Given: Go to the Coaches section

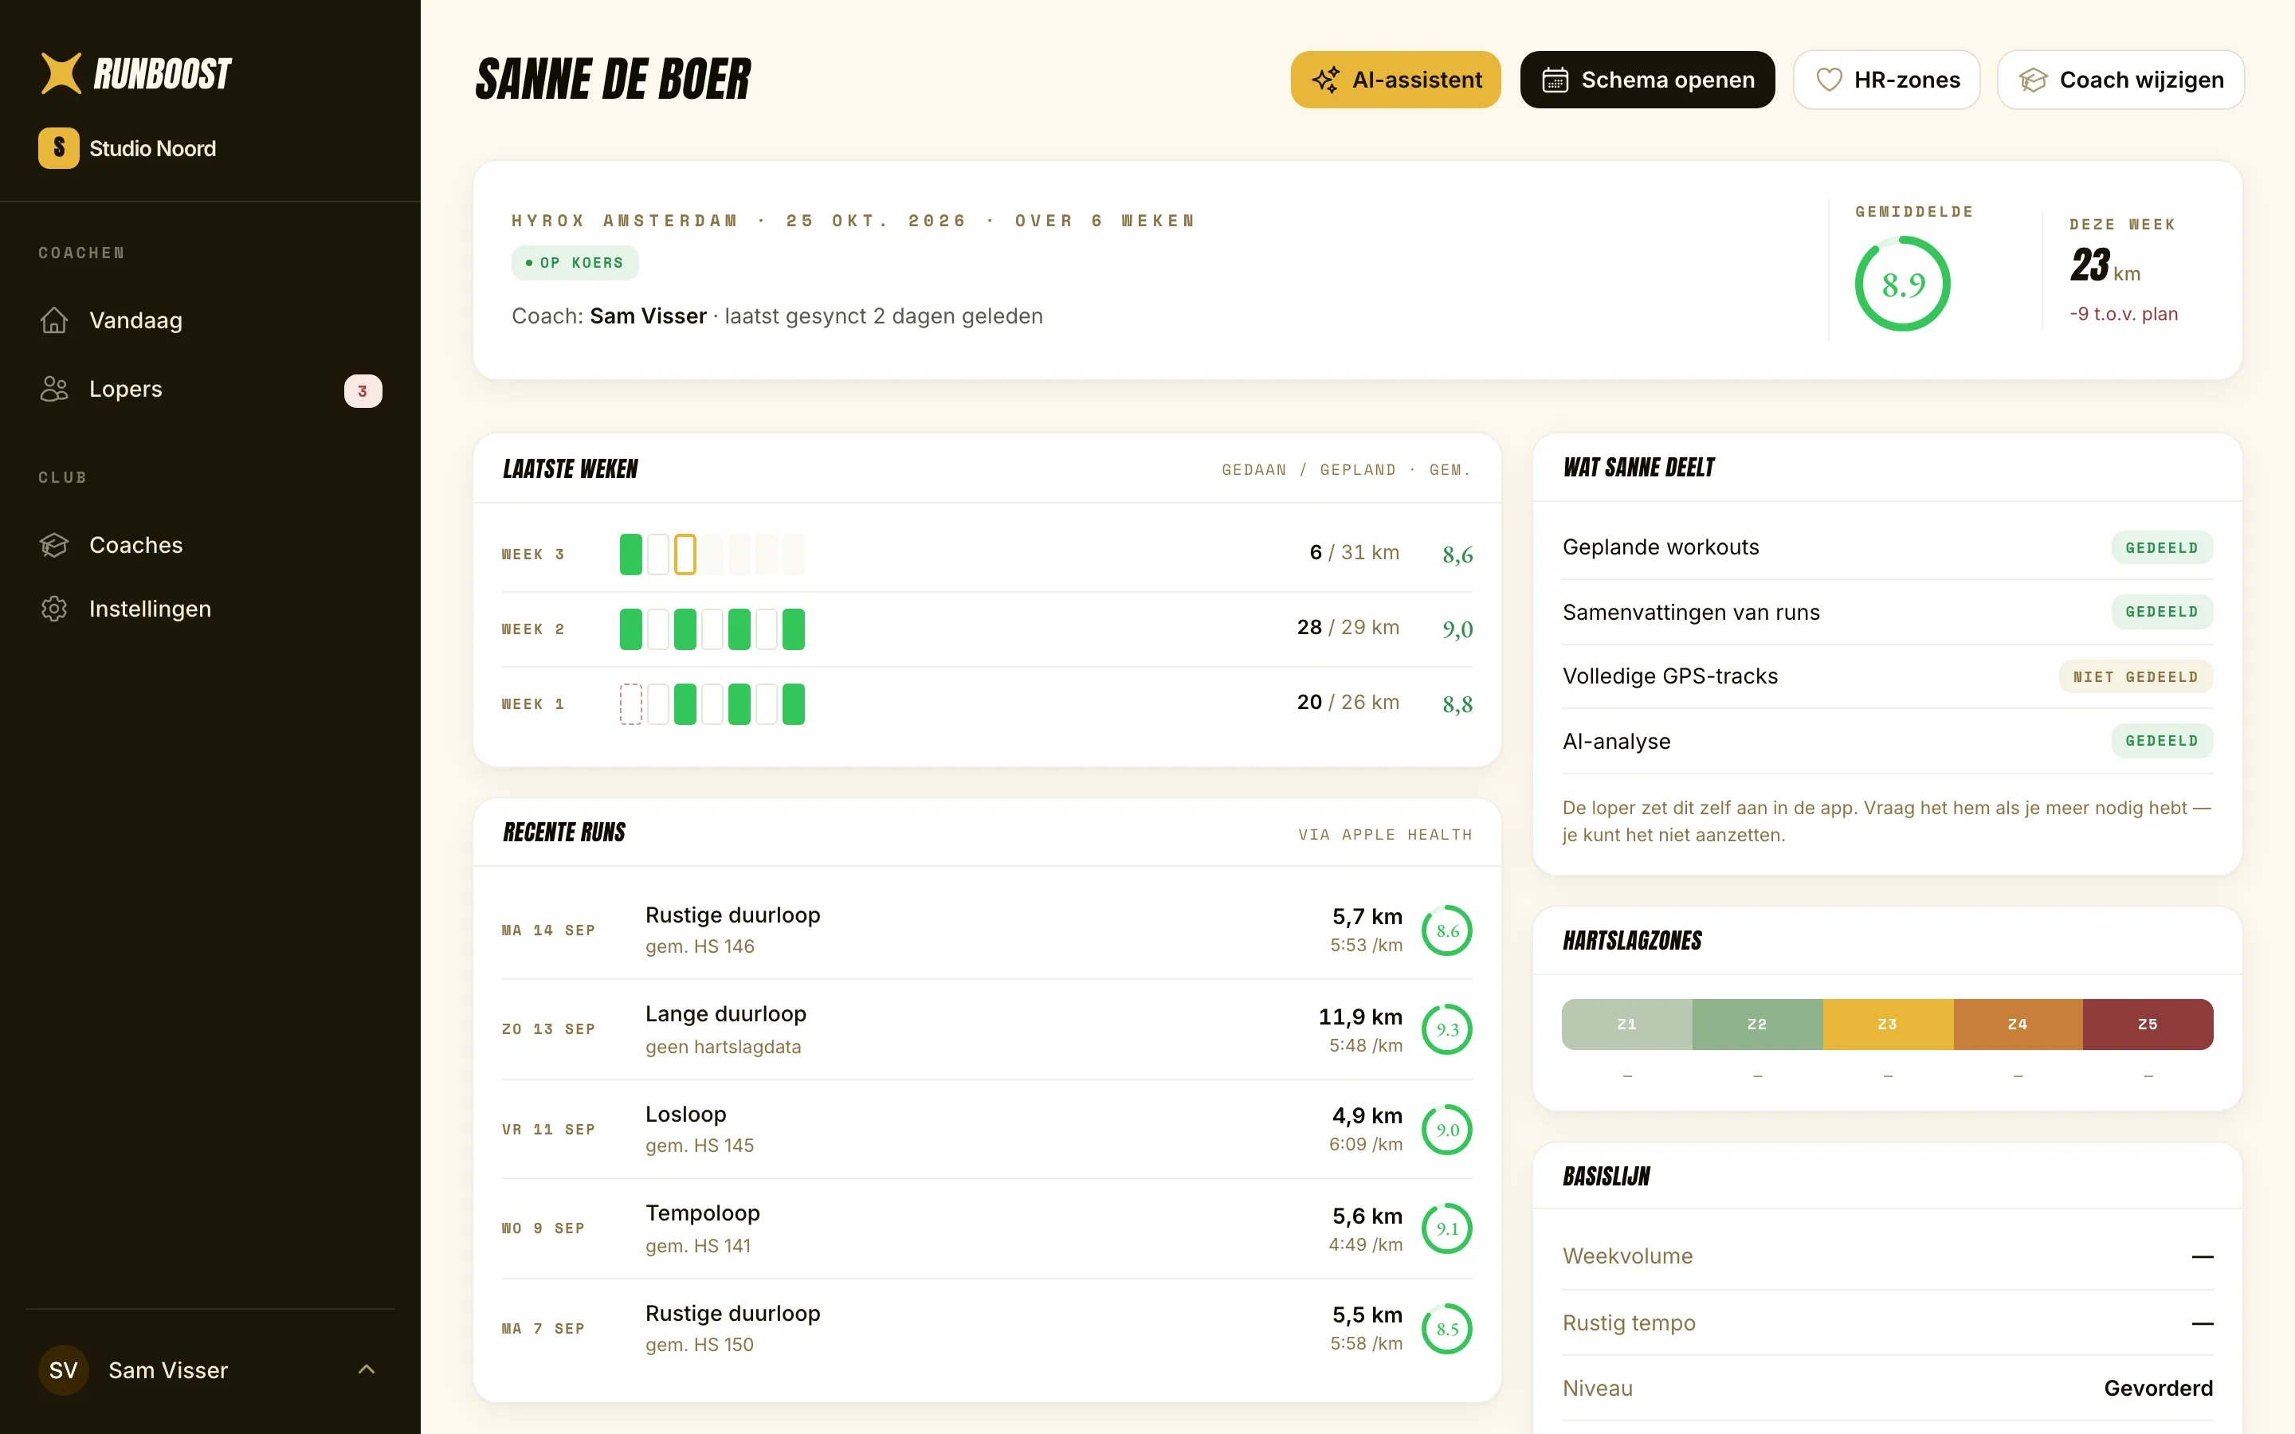Looking at the screenshot, I should 210,546.
